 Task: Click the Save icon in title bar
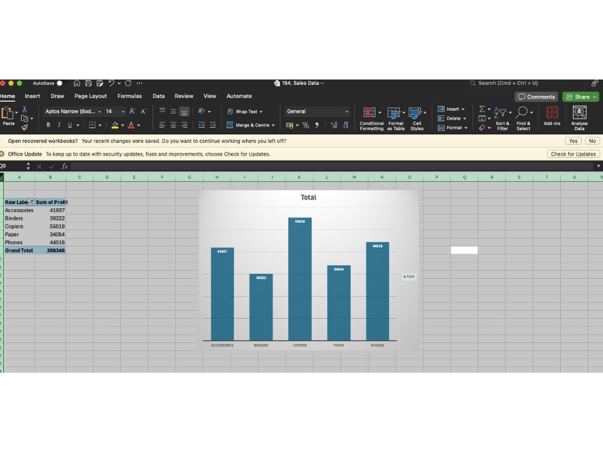click(89, 83)
